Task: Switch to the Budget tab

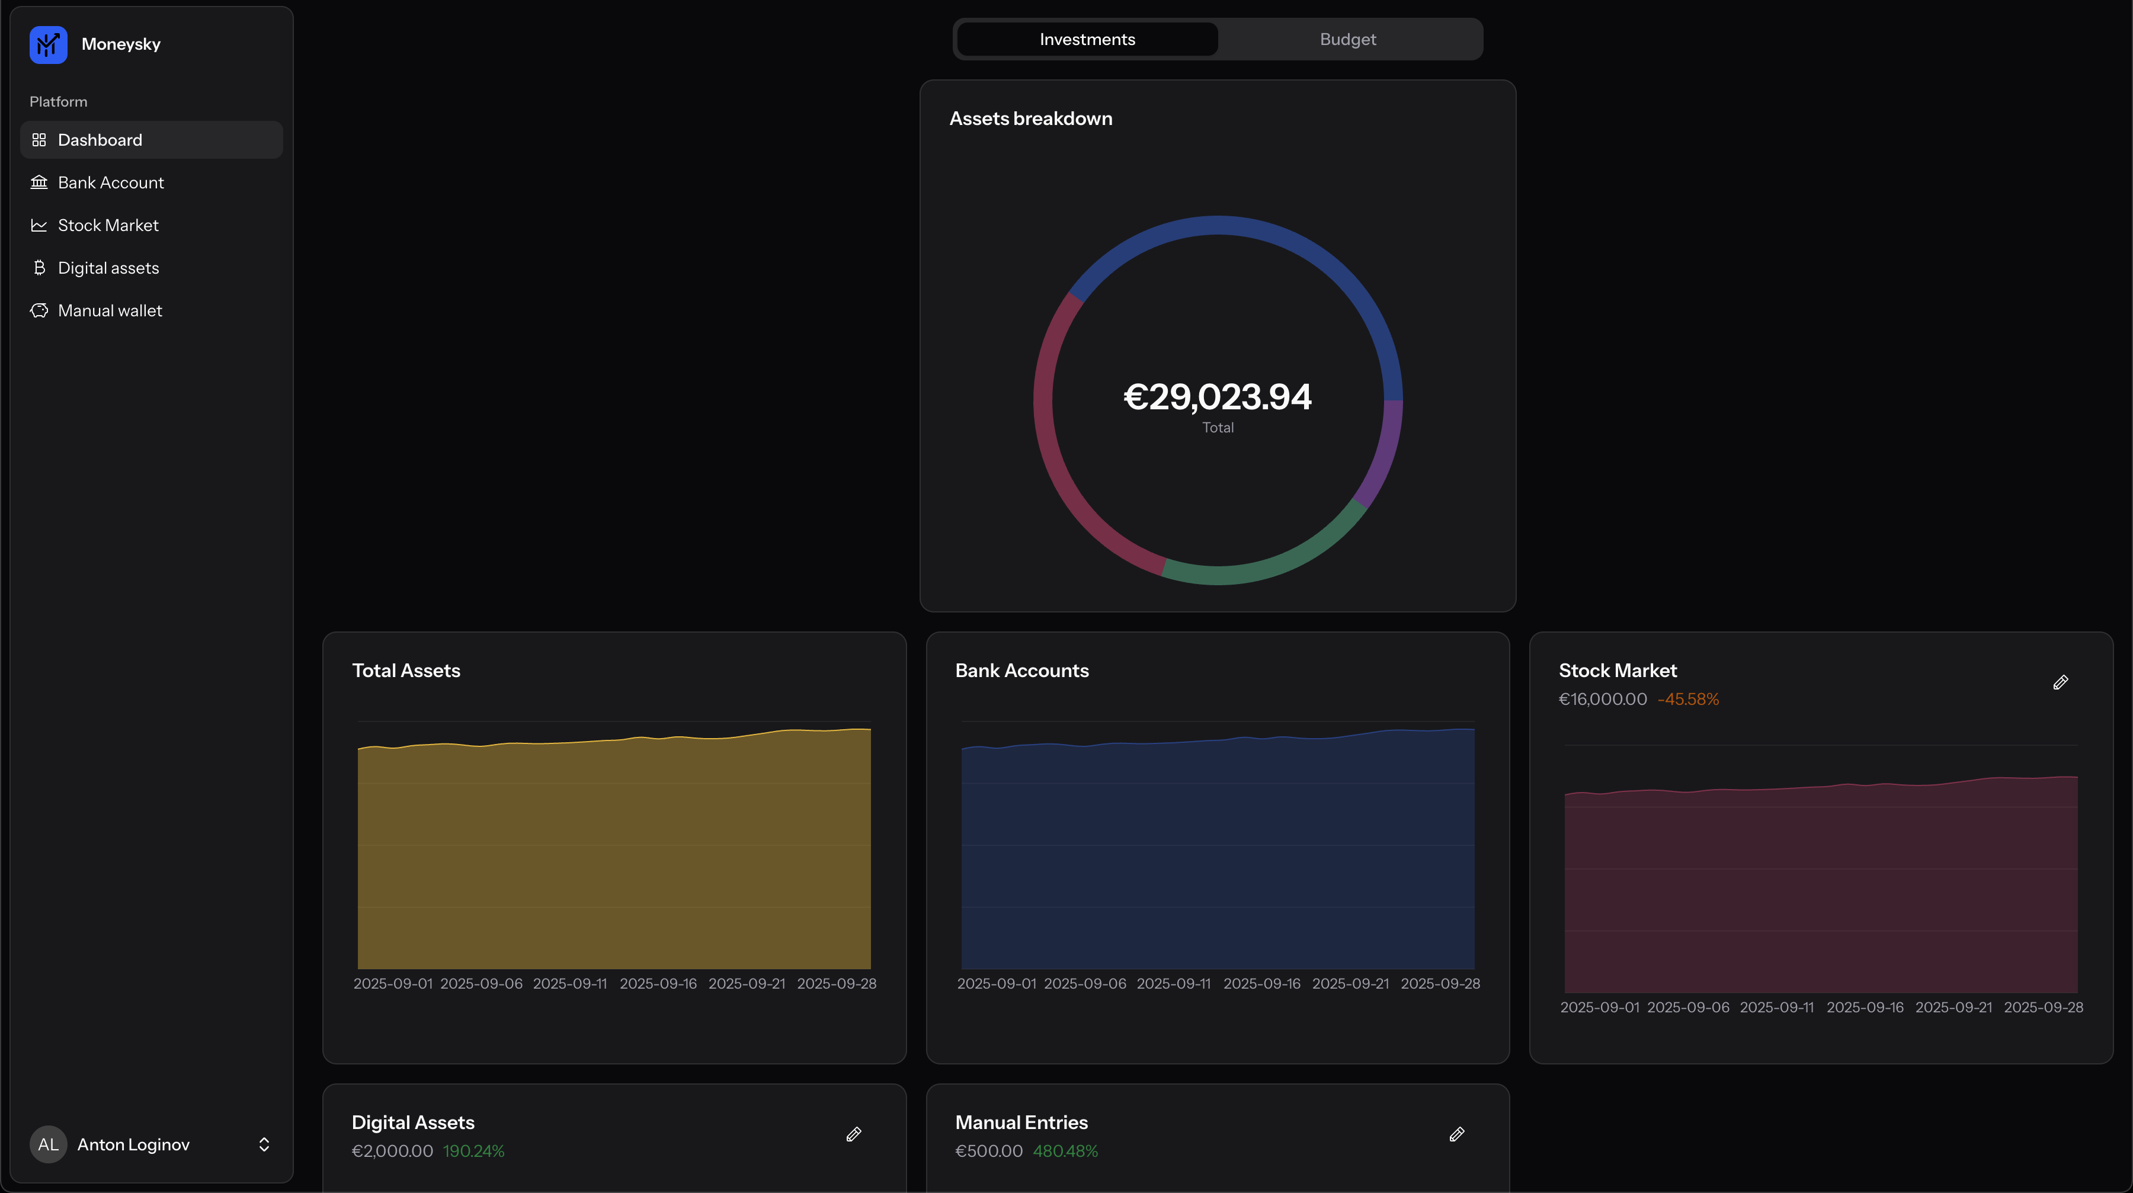Action: coord(1347,40)
